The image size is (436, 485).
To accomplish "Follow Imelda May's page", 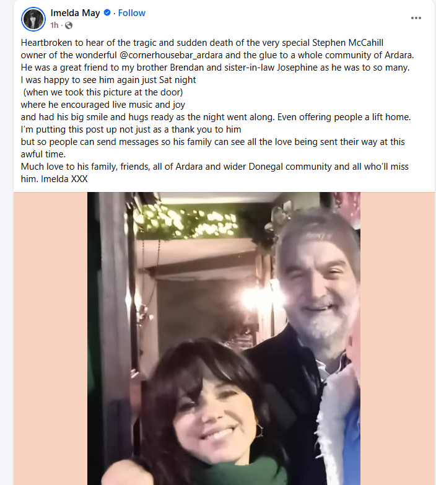I will [131, 13].
